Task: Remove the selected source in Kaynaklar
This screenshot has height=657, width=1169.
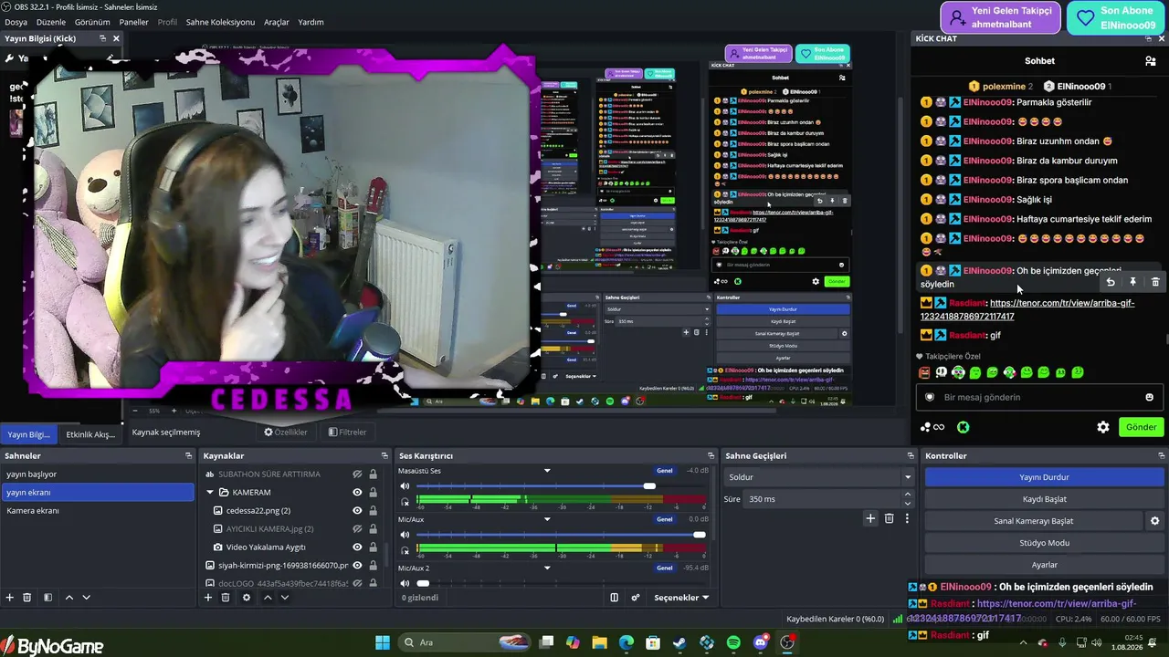Action: click(x=226, y=598)
